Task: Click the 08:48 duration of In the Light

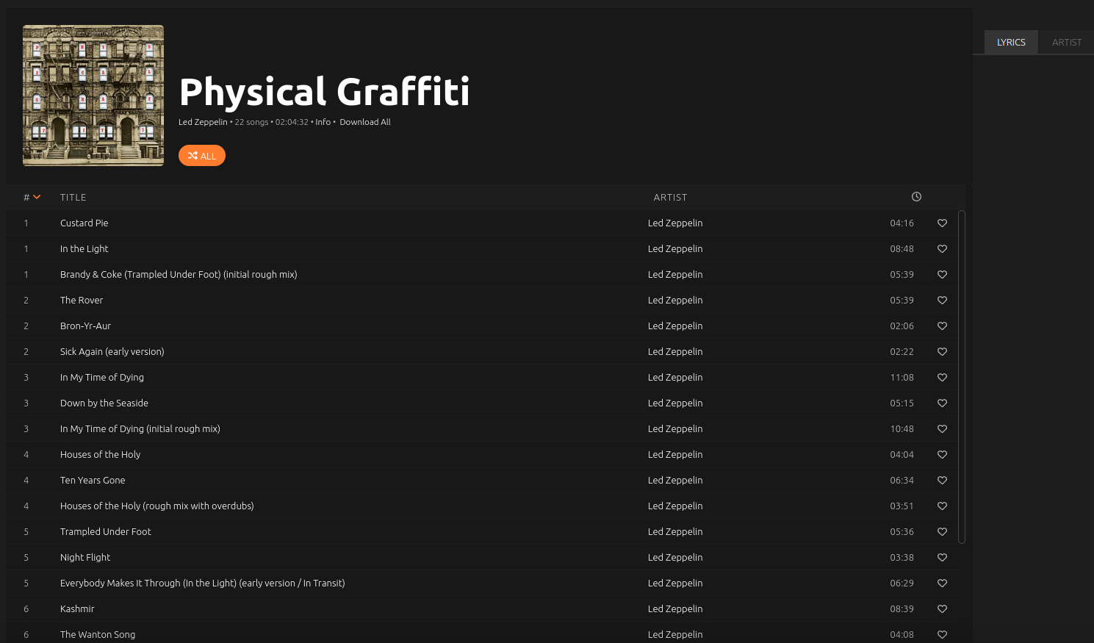Action: (x=902, y=249)
